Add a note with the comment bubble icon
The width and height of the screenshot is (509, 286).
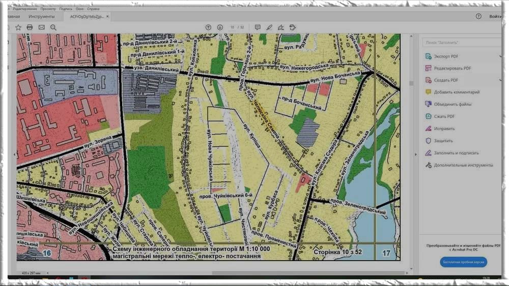point(258,27)
